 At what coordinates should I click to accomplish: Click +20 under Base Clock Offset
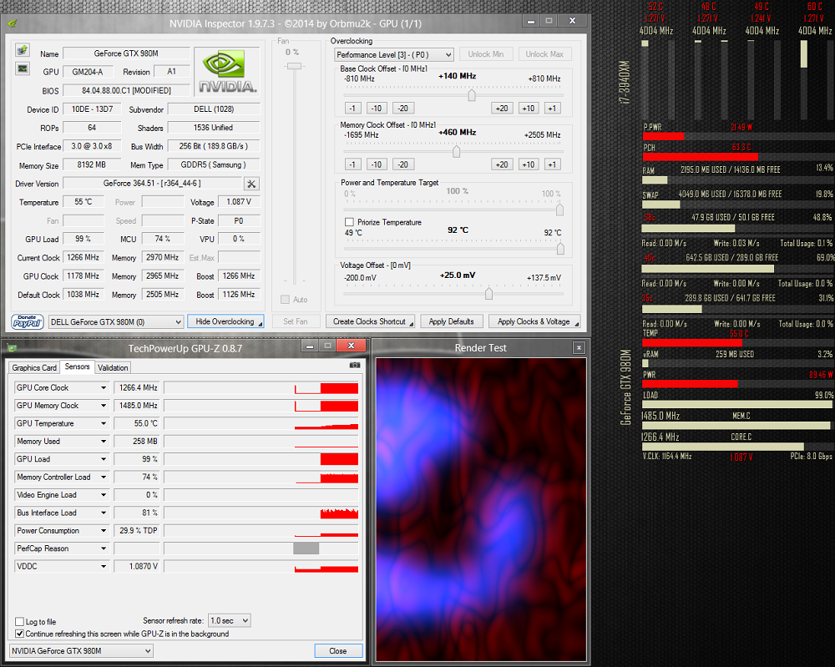(x=502, y=108)
